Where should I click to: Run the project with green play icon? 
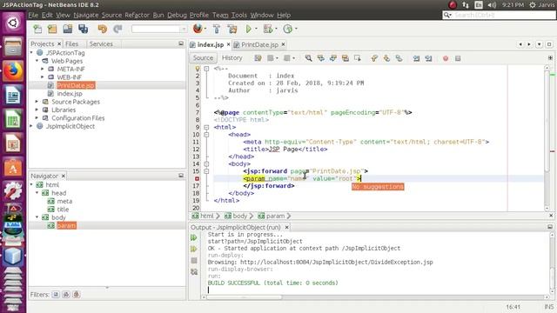249,29
